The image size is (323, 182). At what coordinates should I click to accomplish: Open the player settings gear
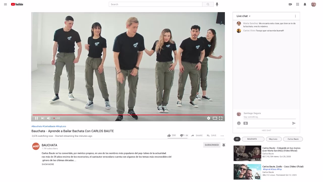[x=209, y=118]
